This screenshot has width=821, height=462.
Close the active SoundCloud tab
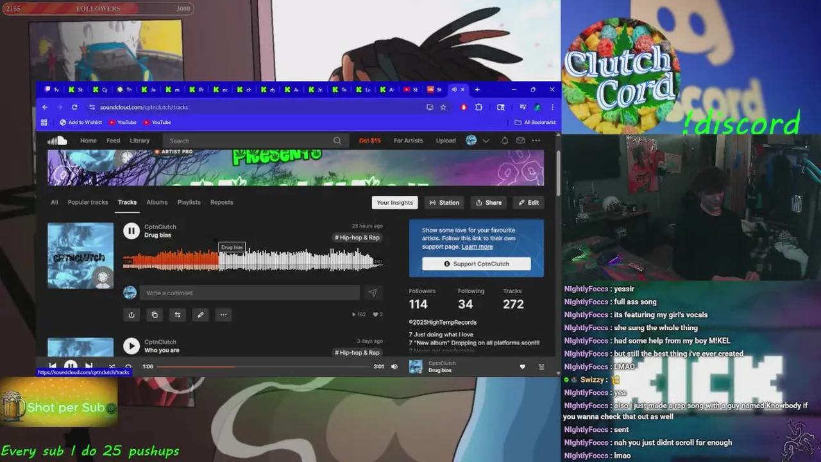(x=462, y=89)
